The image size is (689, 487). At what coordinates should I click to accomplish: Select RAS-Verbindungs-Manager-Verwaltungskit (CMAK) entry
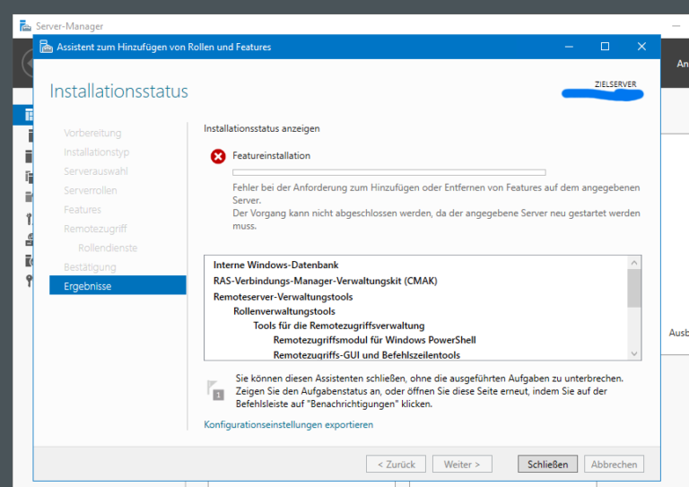[x=326, y=281]
